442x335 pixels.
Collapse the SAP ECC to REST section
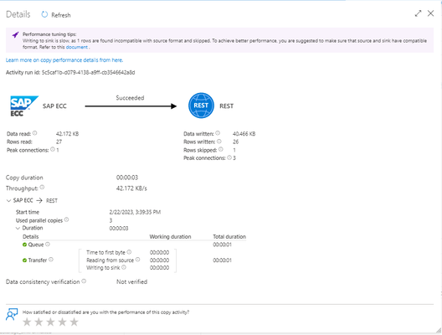8,200
